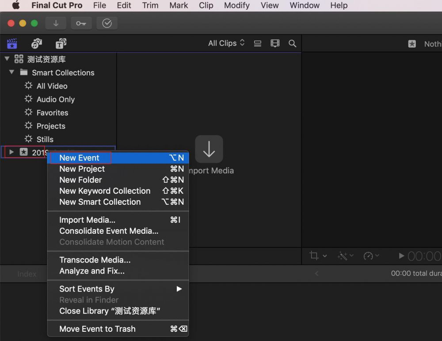Open enhancements wand dropdown chevron
442x341 pixels.
point(351,255)
